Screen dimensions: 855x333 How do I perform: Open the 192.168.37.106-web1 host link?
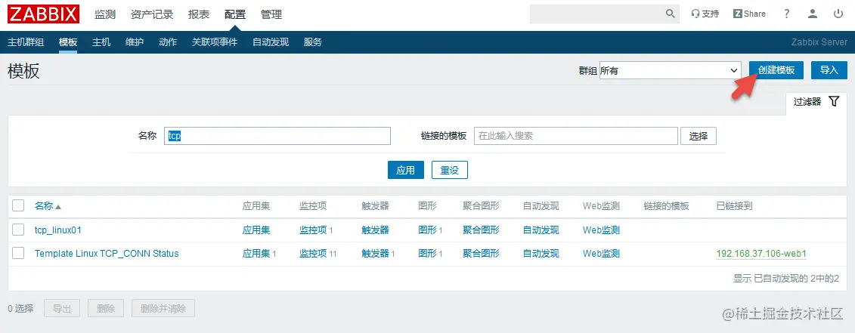(761, 254)
